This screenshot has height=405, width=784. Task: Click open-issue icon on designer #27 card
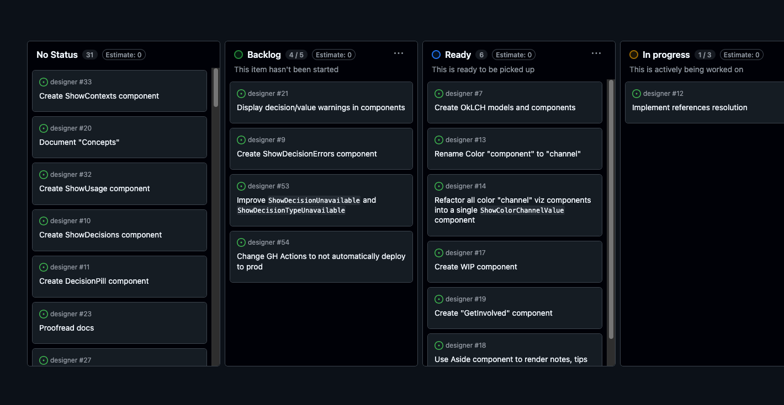click(44, 360)
